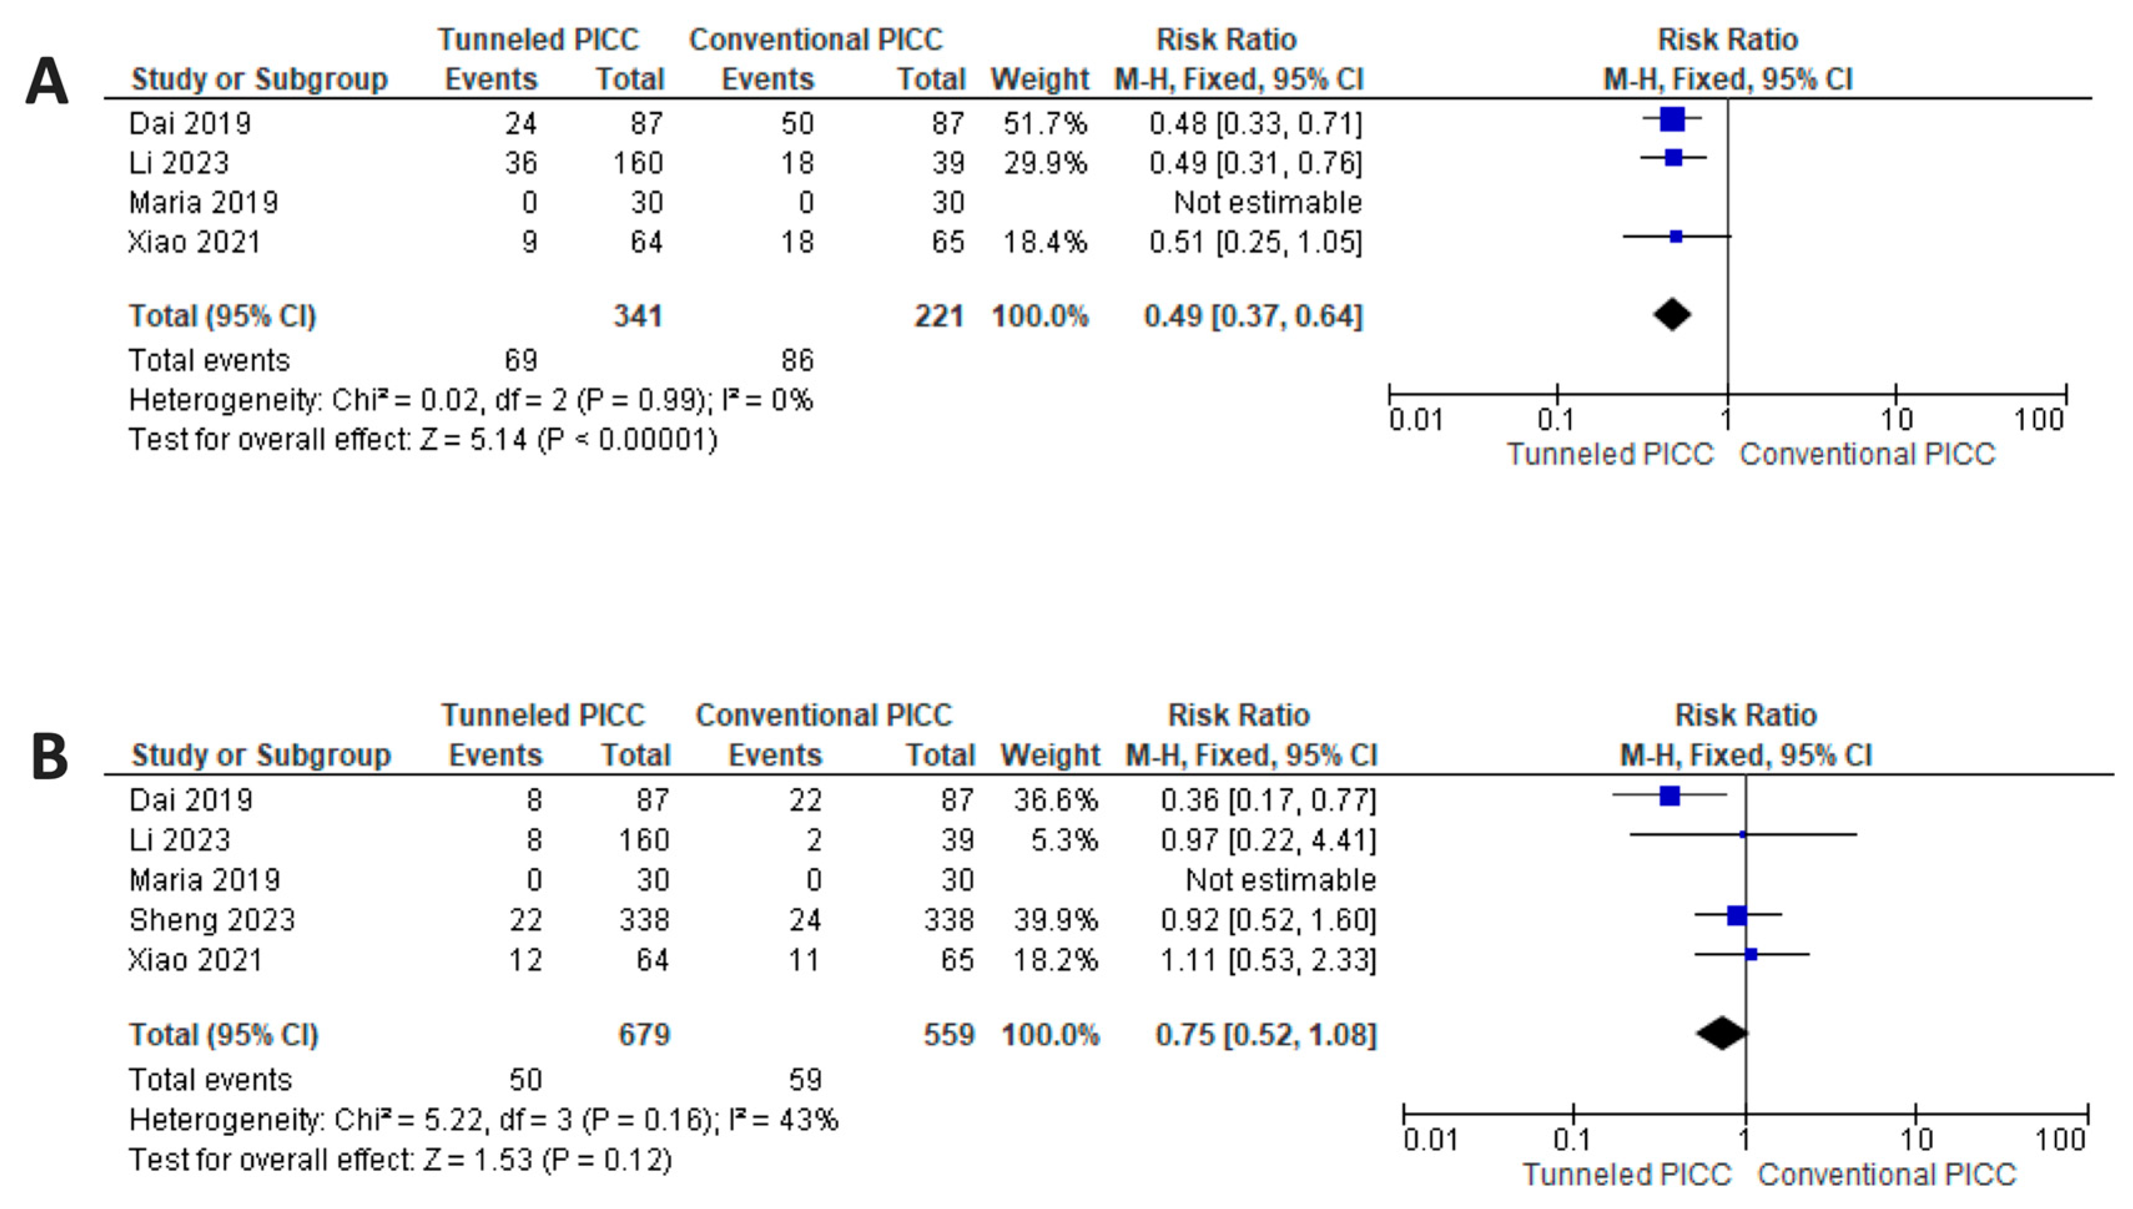Click the black pooled-effect diamond in panel A

1672,315
